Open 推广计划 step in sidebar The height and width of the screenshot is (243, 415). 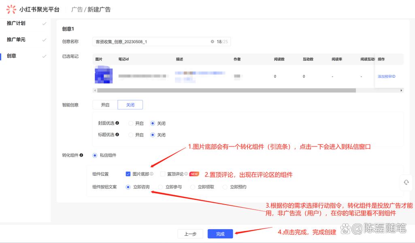click(x=16, y=23)
